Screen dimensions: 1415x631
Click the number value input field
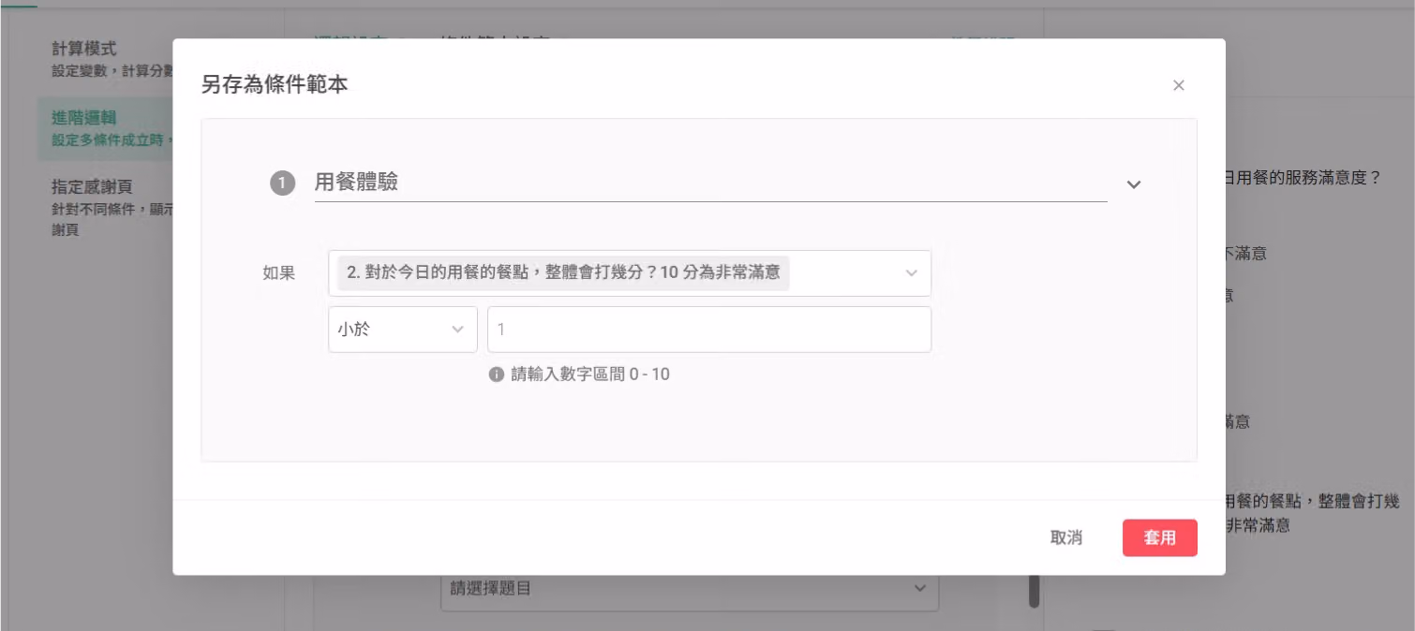[709, 330]
